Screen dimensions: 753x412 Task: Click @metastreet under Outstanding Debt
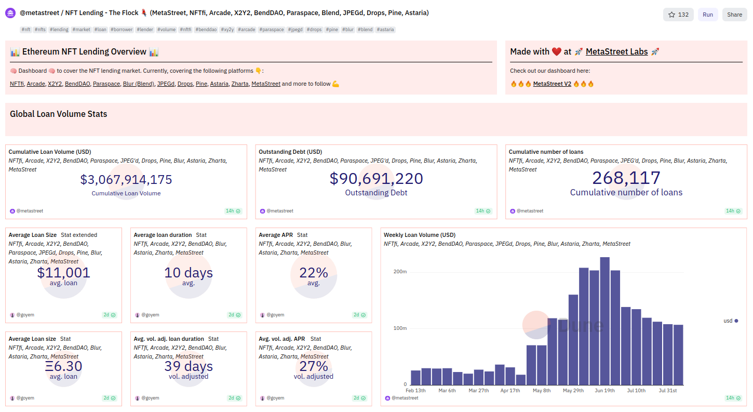click(280, 211)
